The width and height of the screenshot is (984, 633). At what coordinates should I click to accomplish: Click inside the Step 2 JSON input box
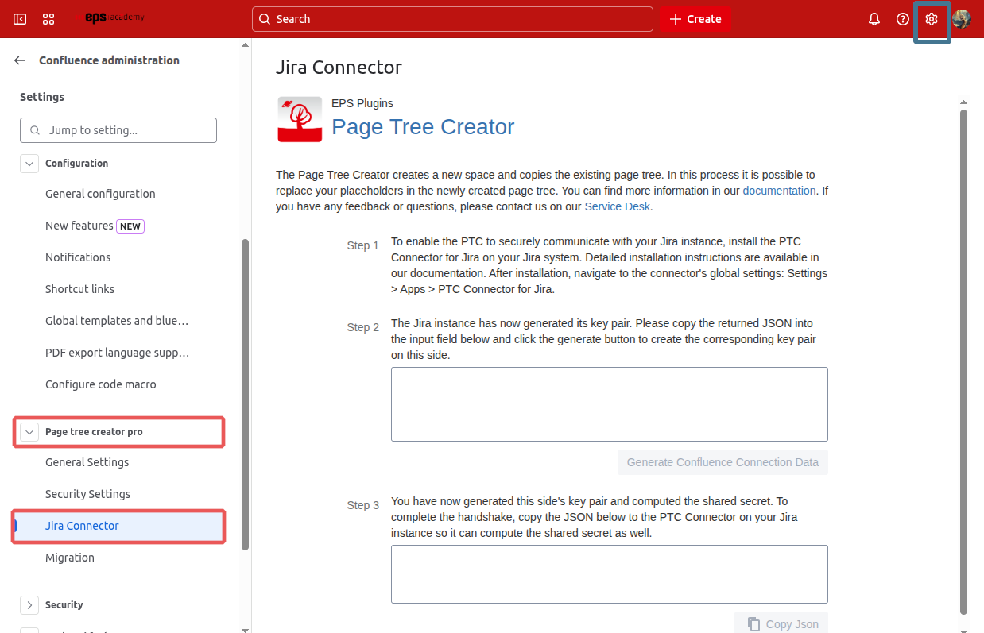point(609,403)
